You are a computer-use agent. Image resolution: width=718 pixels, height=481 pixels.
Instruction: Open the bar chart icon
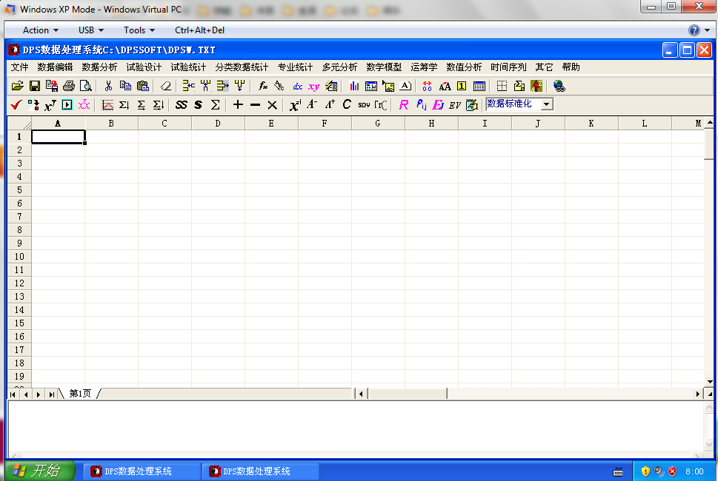point(354,86)
